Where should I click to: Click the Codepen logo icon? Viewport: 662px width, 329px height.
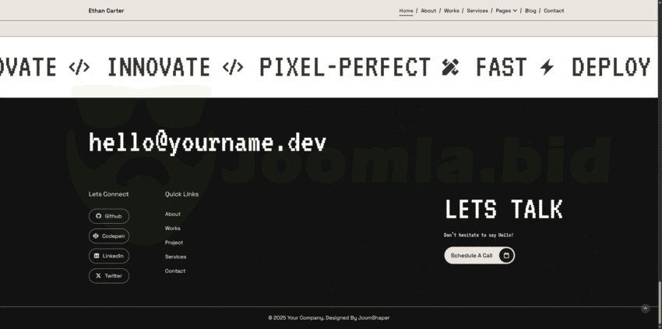click(96, 235)
